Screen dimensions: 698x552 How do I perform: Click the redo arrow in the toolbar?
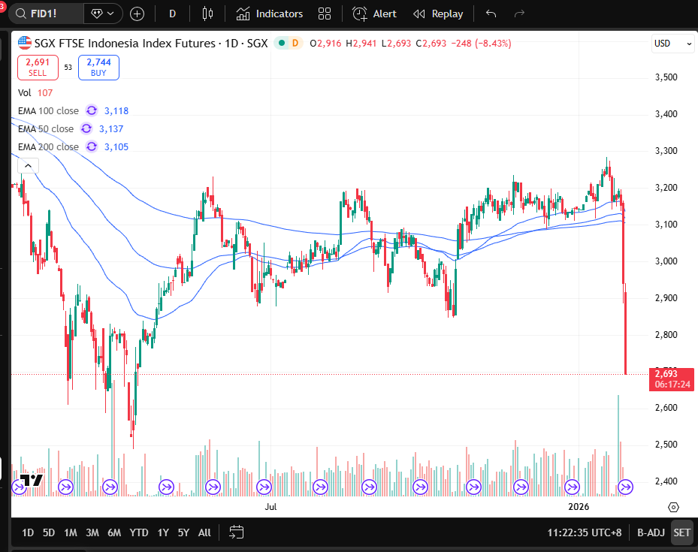coord(519,14)
